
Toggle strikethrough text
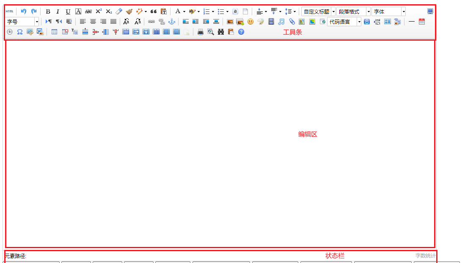point(88,11)
